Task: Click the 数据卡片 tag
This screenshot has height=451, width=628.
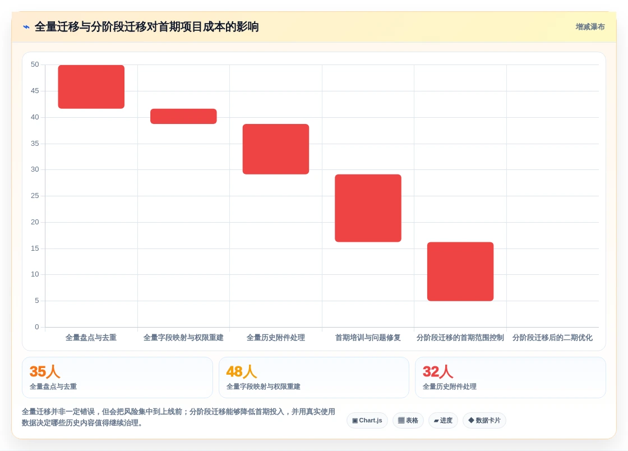Action: coord(484,420)
